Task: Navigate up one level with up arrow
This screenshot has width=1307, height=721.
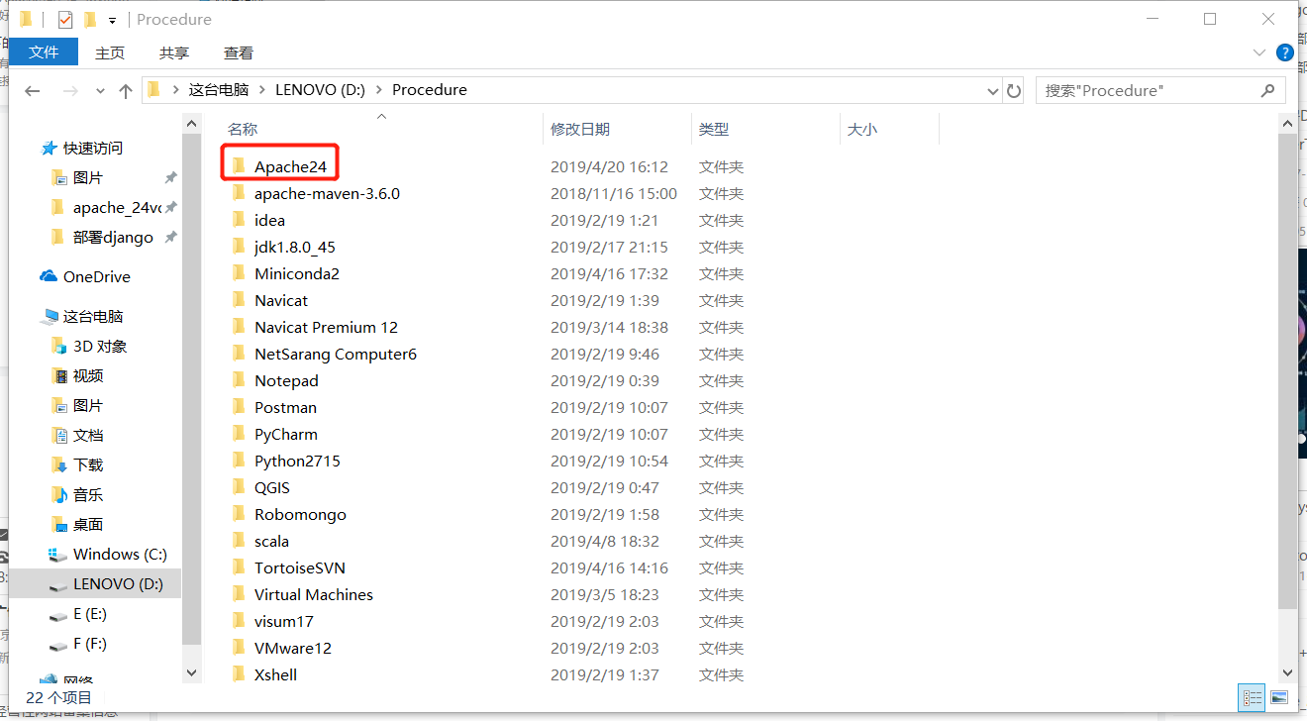Action: [x=124, y=89]
